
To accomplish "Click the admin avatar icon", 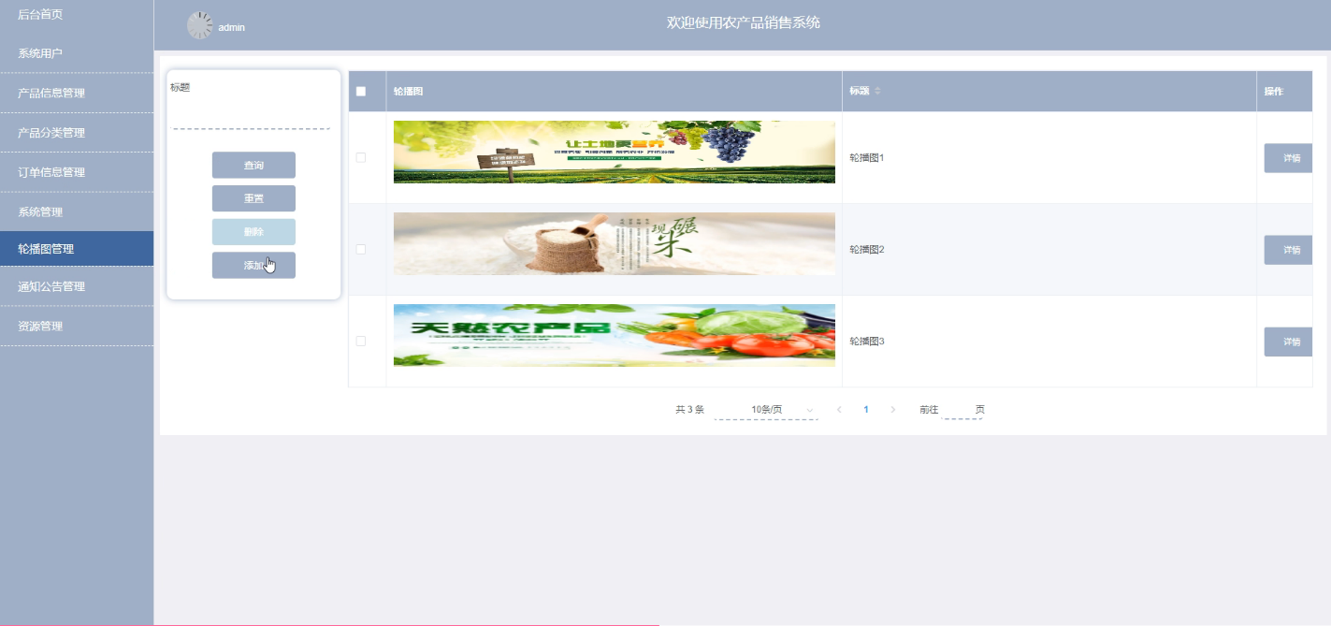I will [200, 25].
